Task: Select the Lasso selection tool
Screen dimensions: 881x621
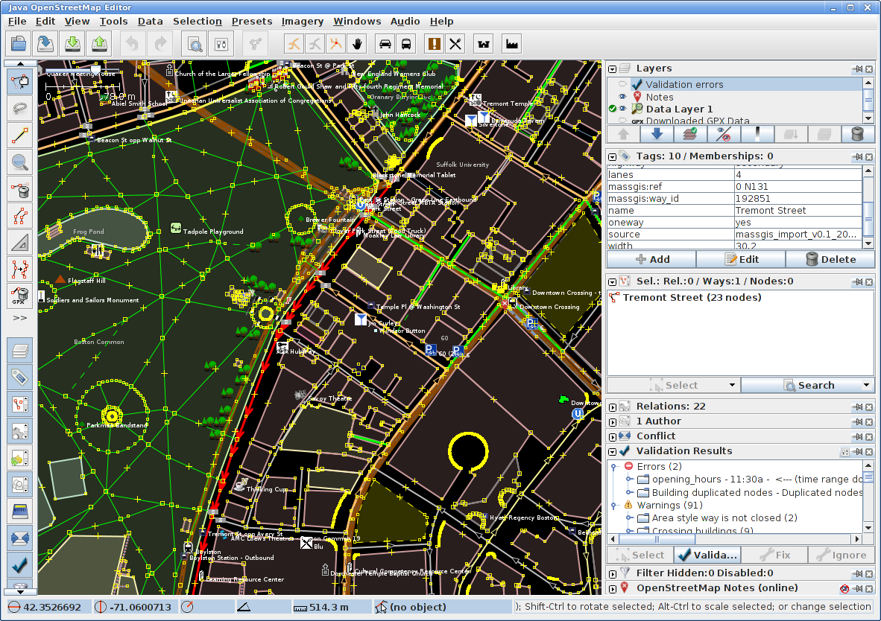Action: [19, 108]
